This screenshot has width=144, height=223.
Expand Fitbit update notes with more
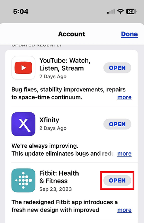click(124, 210)
